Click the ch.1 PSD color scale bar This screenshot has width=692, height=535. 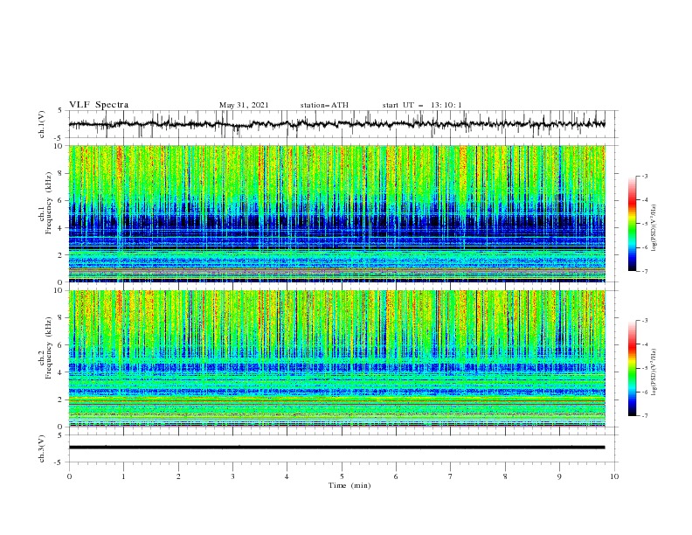(x=633, y=224)
